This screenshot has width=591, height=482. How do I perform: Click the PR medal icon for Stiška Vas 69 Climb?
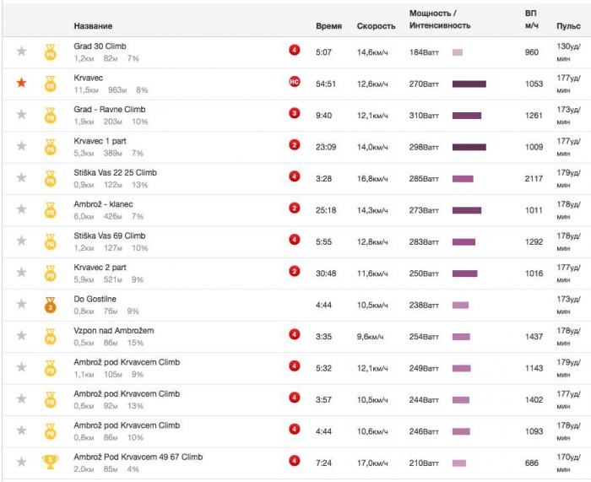[x=50, y=241]
